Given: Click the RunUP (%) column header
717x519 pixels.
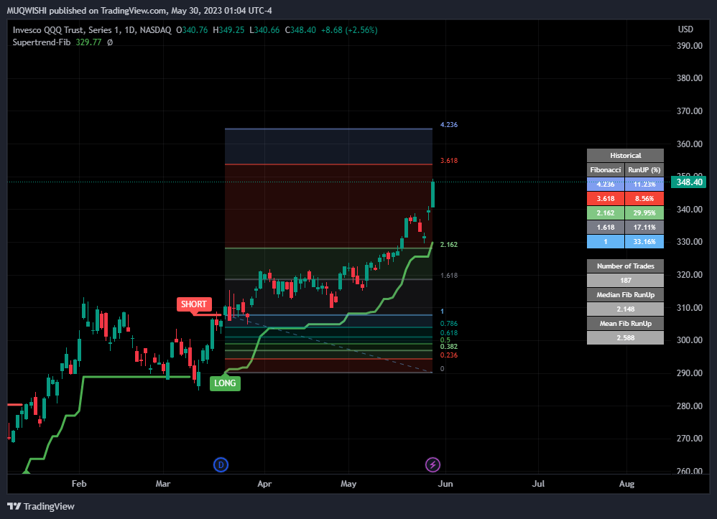Looking at the screenshot, I should click(644, 170).
